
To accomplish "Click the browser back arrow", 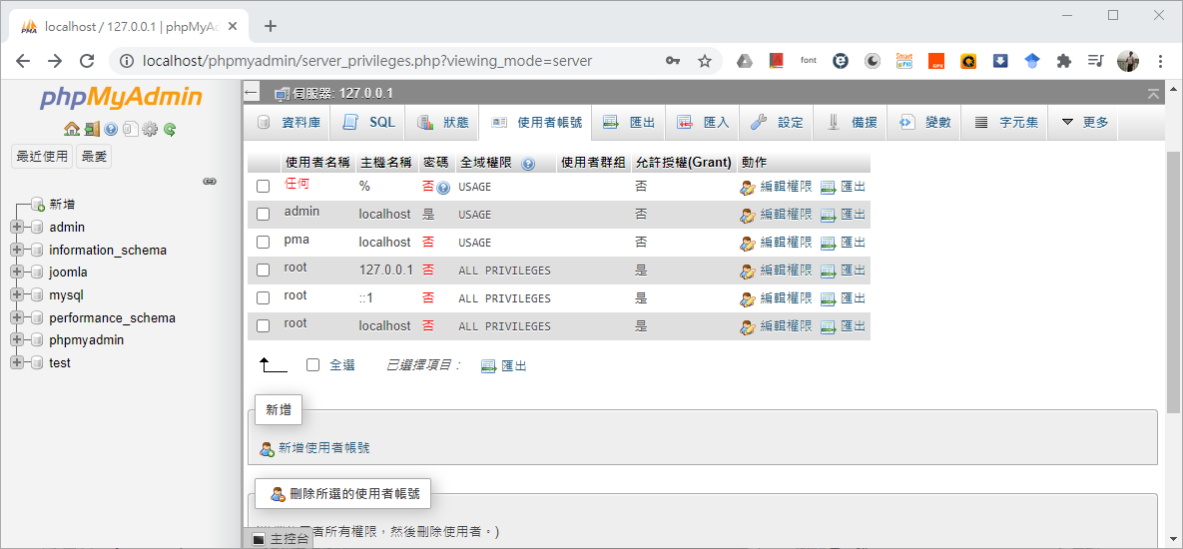I will coord(23,61).
